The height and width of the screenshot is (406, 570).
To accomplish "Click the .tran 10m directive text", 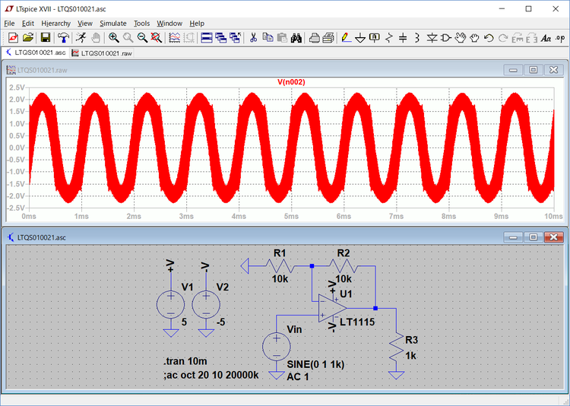I will 186,363.
